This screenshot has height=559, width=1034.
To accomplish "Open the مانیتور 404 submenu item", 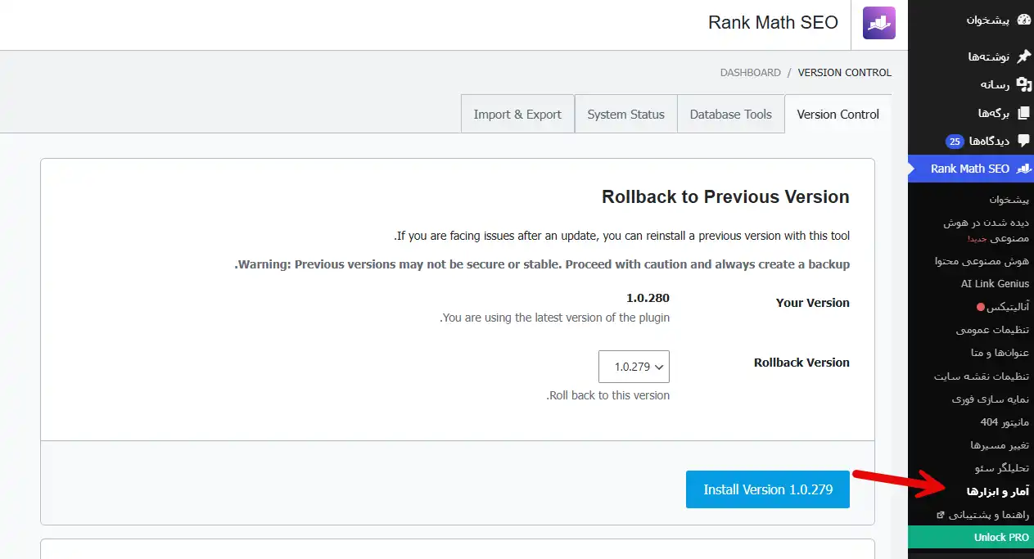I will pyautogui.click(x=1005, y=422).
